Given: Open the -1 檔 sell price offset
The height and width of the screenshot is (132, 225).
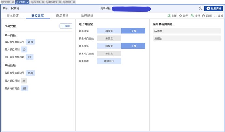Looking at the screenshot, I should coord(133,46).
